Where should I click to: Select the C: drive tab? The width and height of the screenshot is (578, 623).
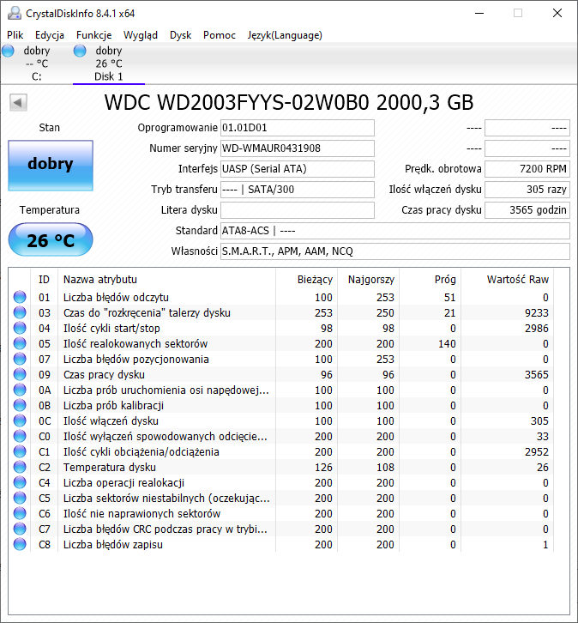coord(37,64)
